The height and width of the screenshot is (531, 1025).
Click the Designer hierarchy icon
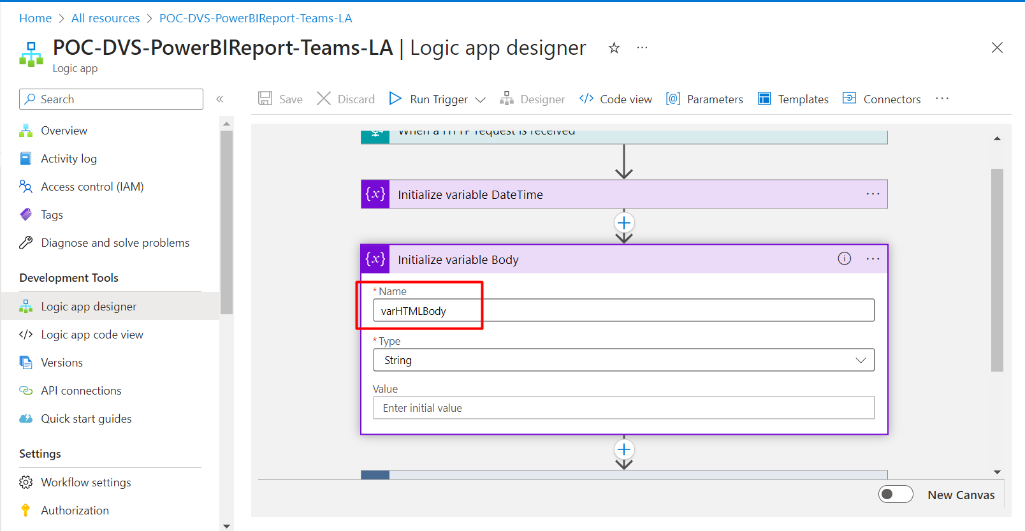click(507, 98)
